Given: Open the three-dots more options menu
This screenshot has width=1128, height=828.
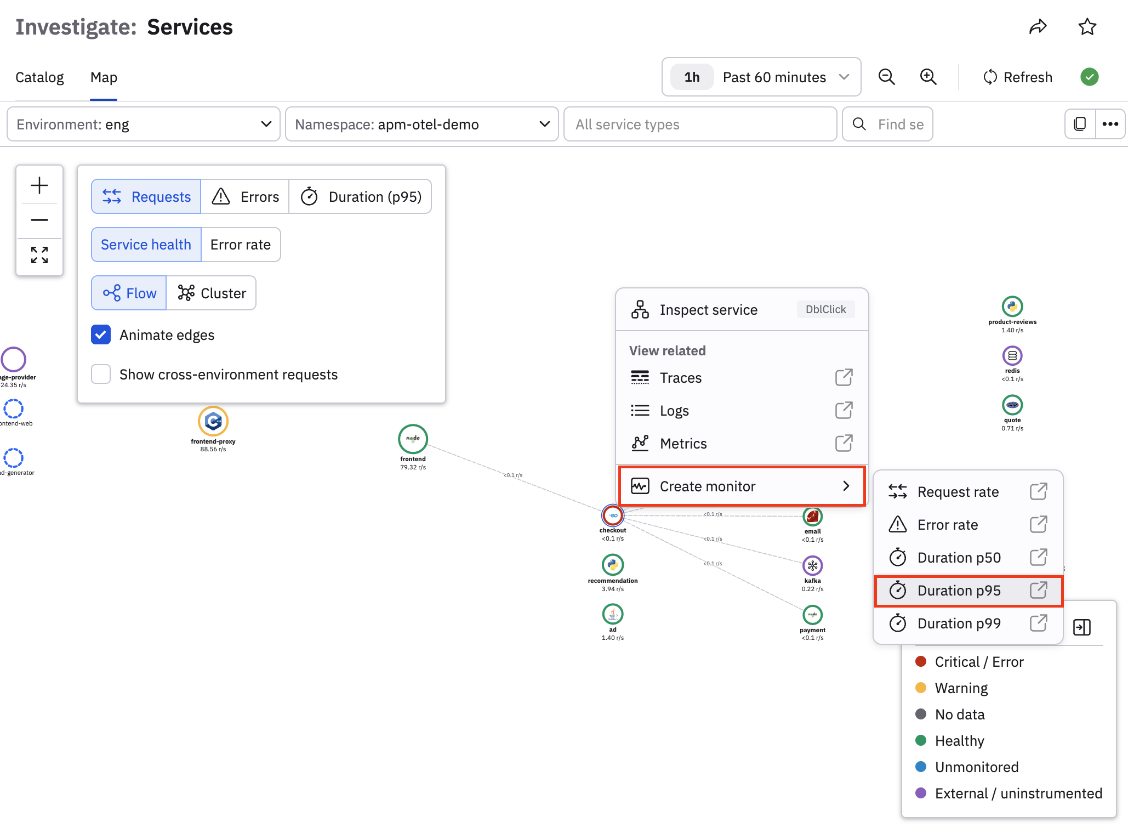Looking at the screenshot, I should (x=1110, y=124).
